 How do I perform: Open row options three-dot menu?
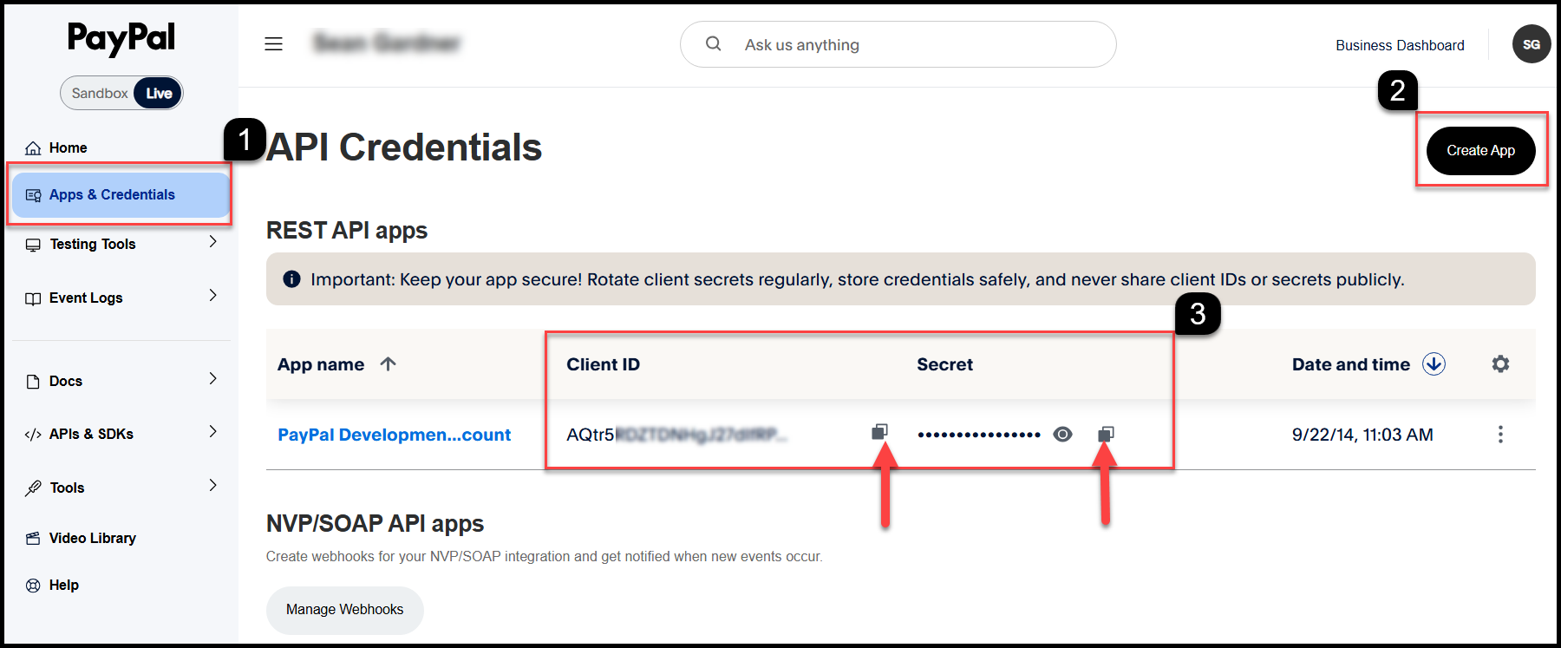pyautogui.click(x=1500, y=435)
